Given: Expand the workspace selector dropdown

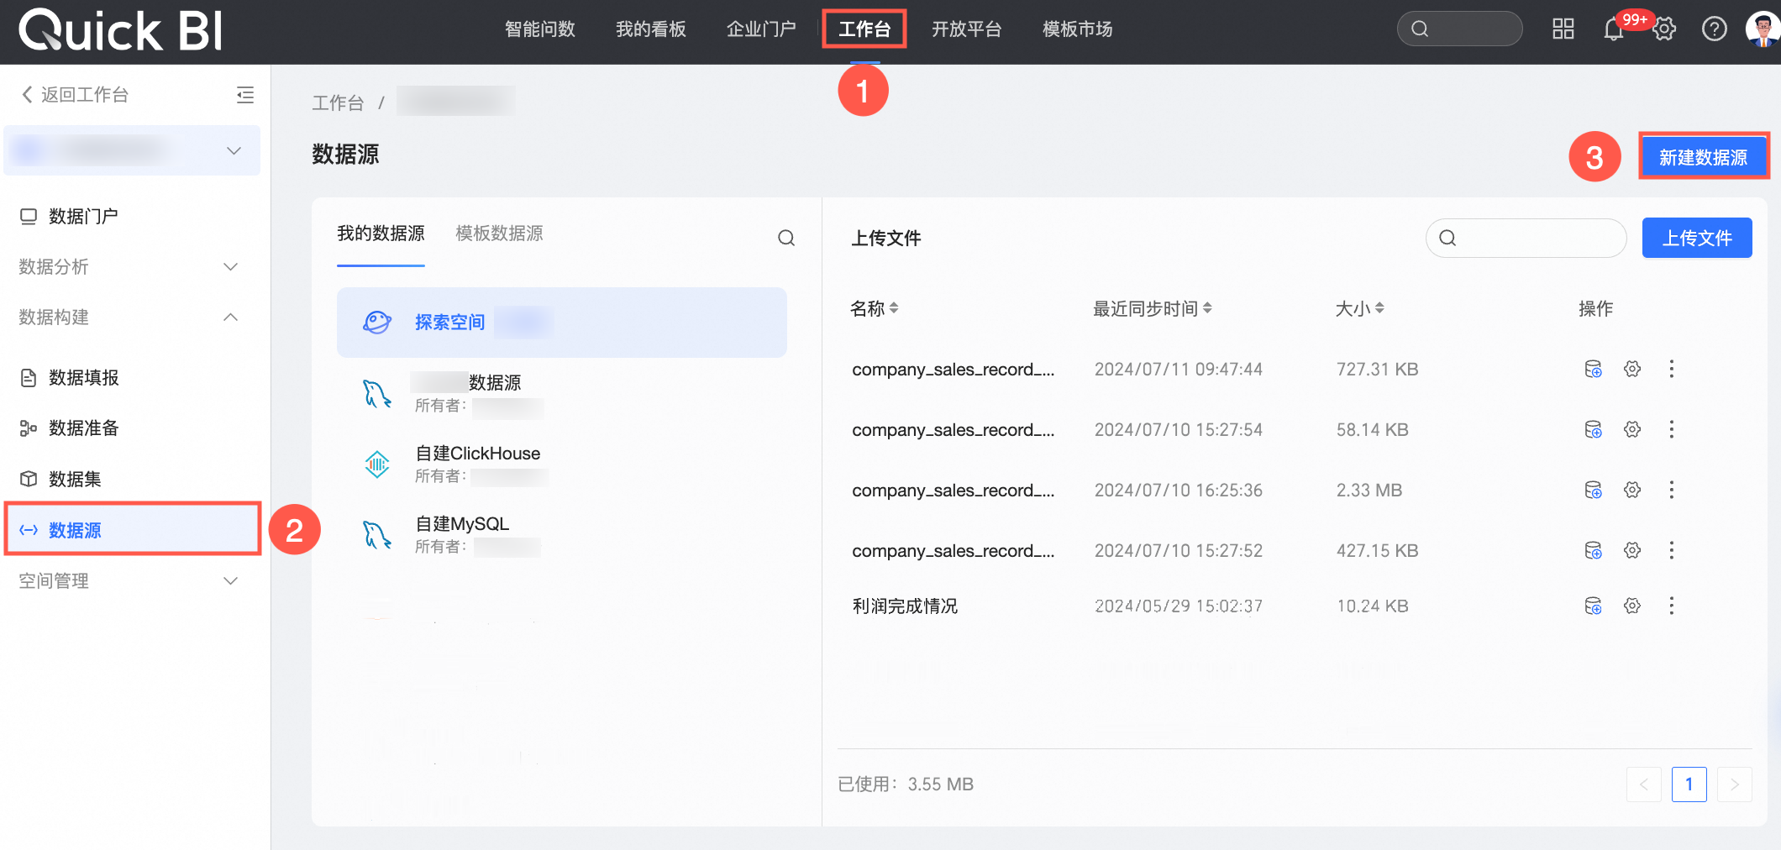Looking at the screenshot, I should click(x=132, y=150).
